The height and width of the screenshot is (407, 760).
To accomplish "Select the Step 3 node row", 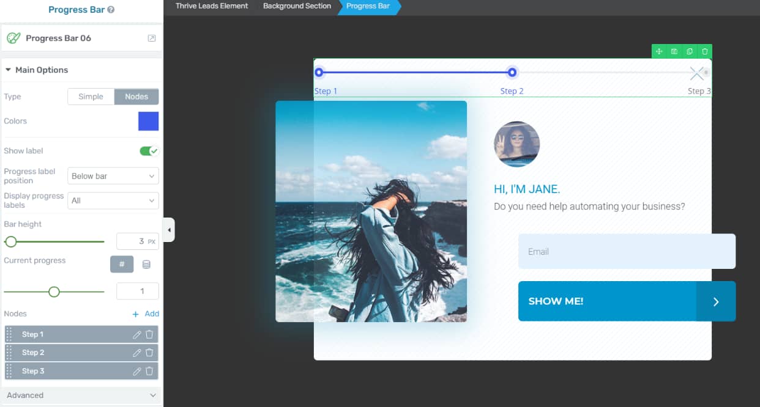I will click(x=81, y=371).
